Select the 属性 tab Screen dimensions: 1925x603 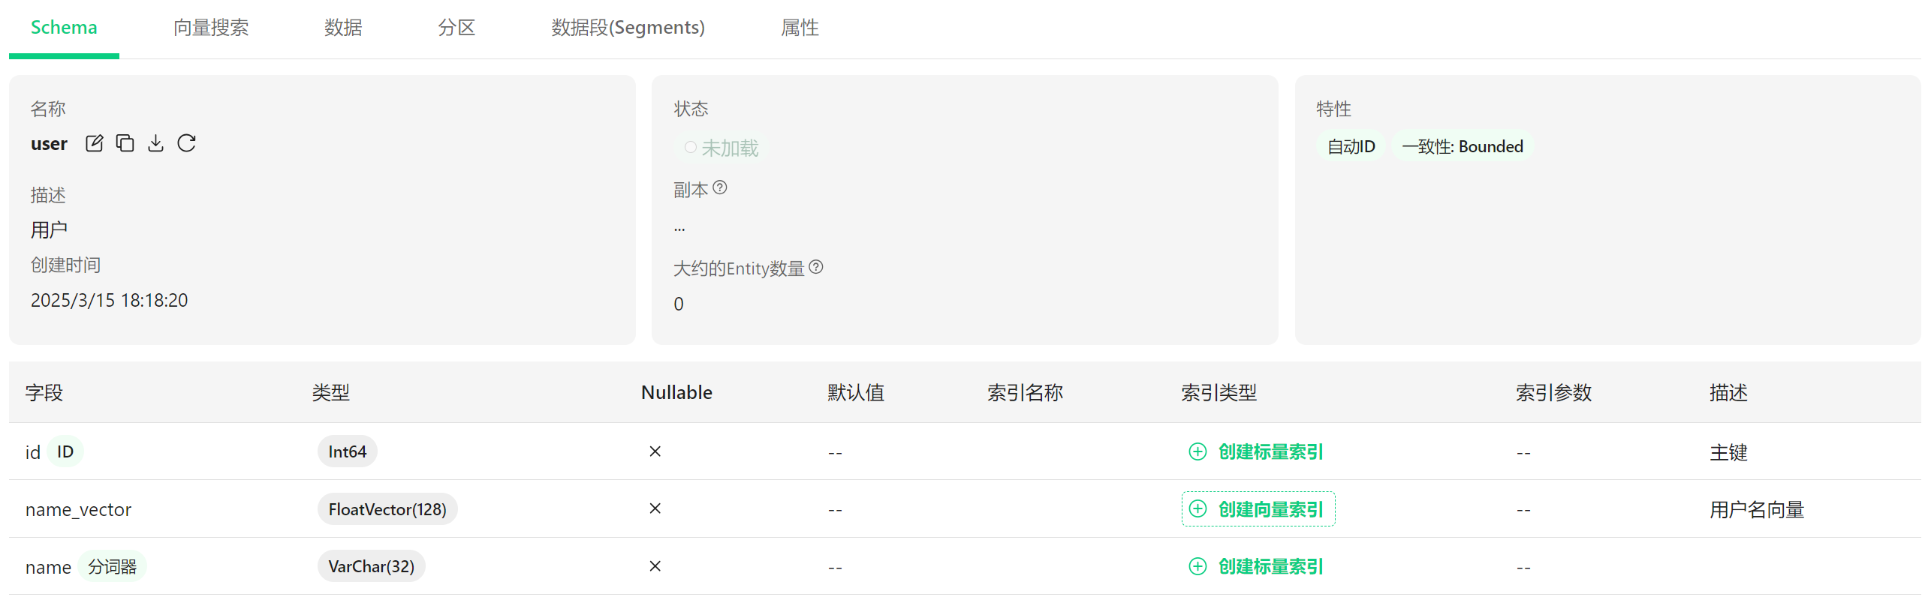800,28
